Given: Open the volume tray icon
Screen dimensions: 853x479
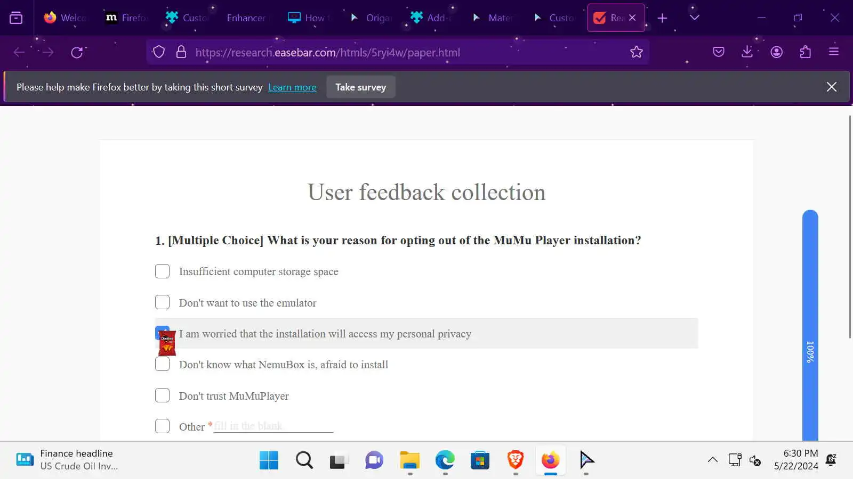Looking at the screenshot, I should [x=755, y=460].
